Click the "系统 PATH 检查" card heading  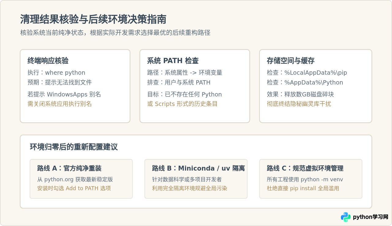click(x=173, y=61)
